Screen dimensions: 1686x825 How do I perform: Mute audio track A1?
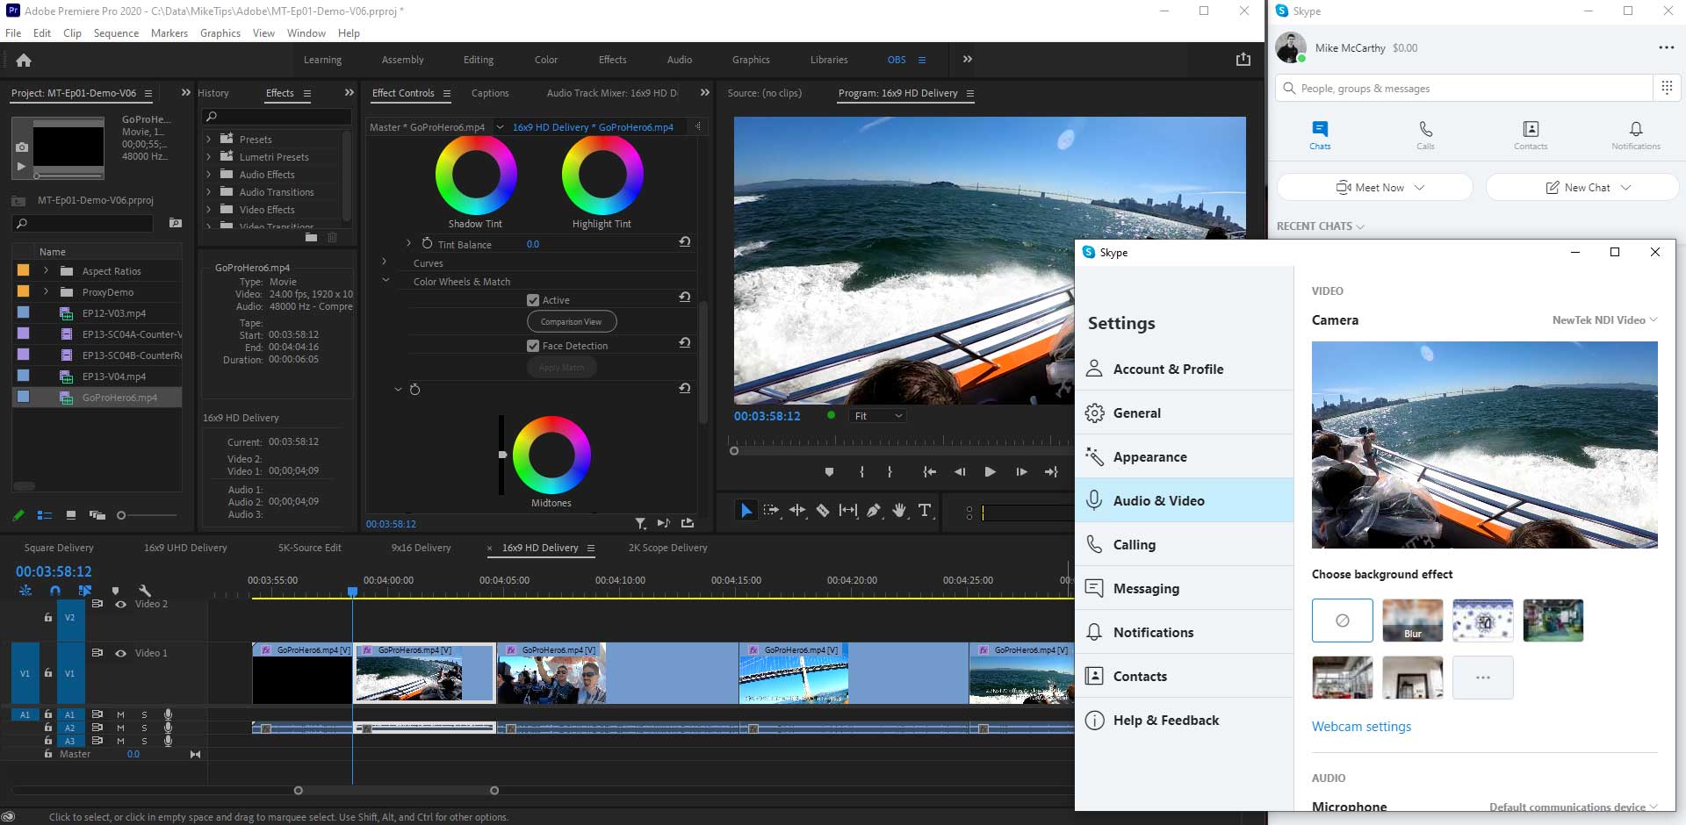[120, 714]
